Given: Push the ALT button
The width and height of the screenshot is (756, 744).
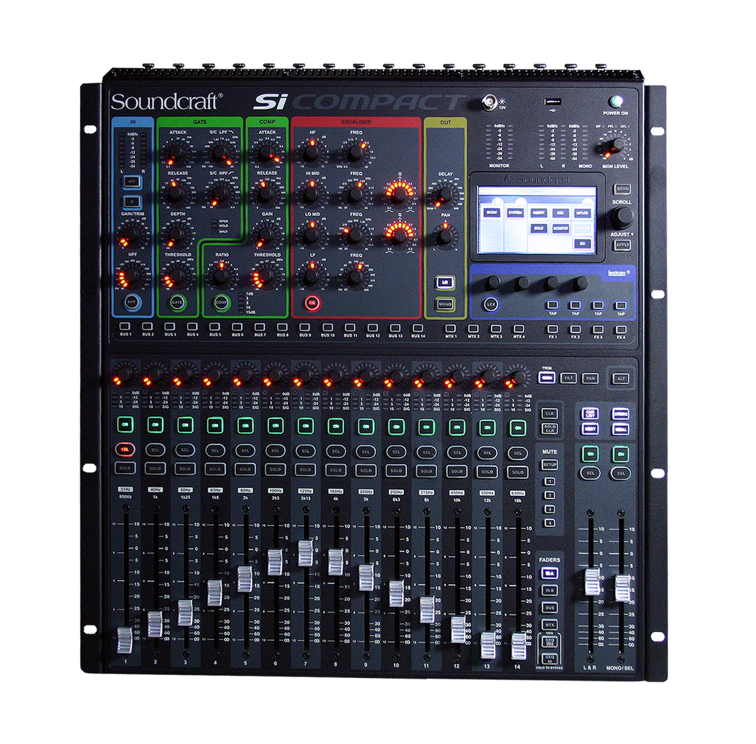Looking at the screenshot, I should pyautogui.click(x=621, y=379).
